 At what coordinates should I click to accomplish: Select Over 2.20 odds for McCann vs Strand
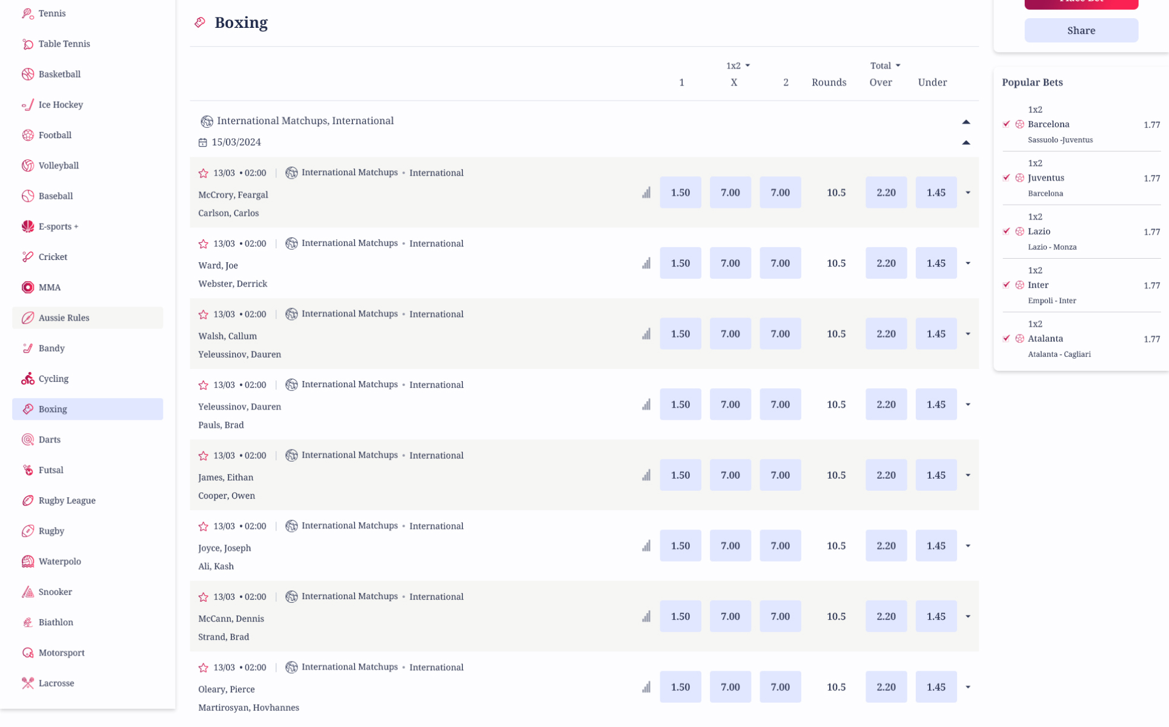[886, 616]
